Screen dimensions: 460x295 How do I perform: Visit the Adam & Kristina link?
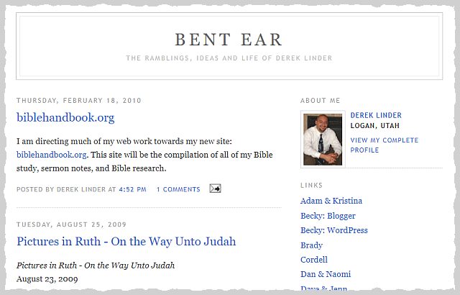331,201
